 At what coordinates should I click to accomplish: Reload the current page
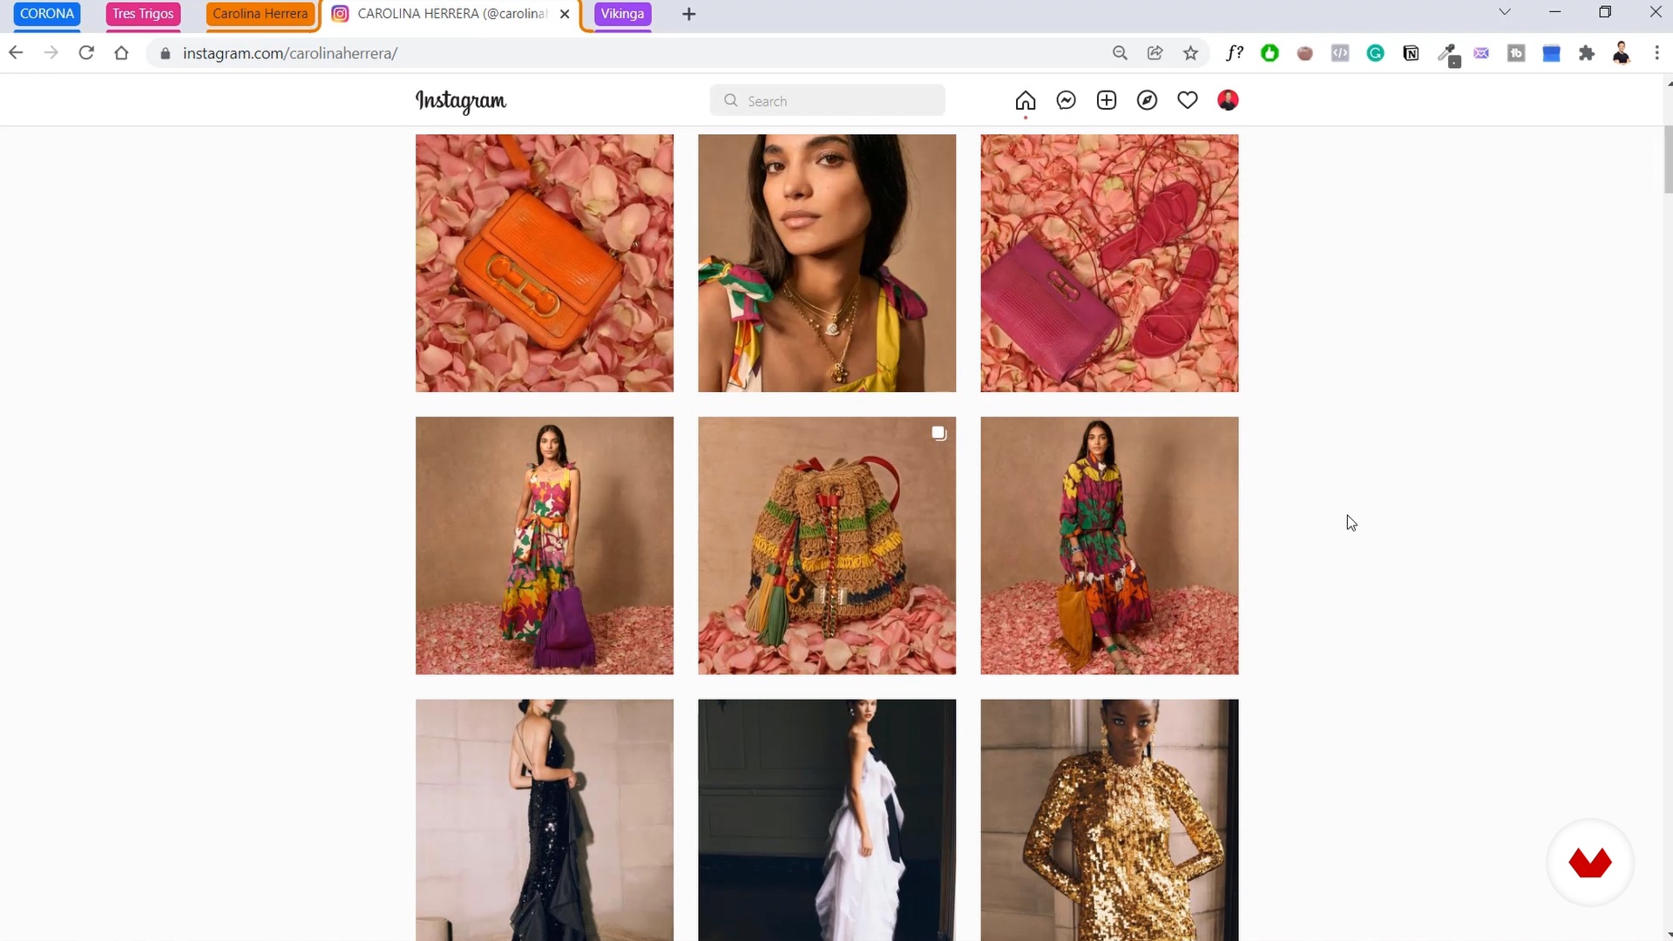coord(85,53)
